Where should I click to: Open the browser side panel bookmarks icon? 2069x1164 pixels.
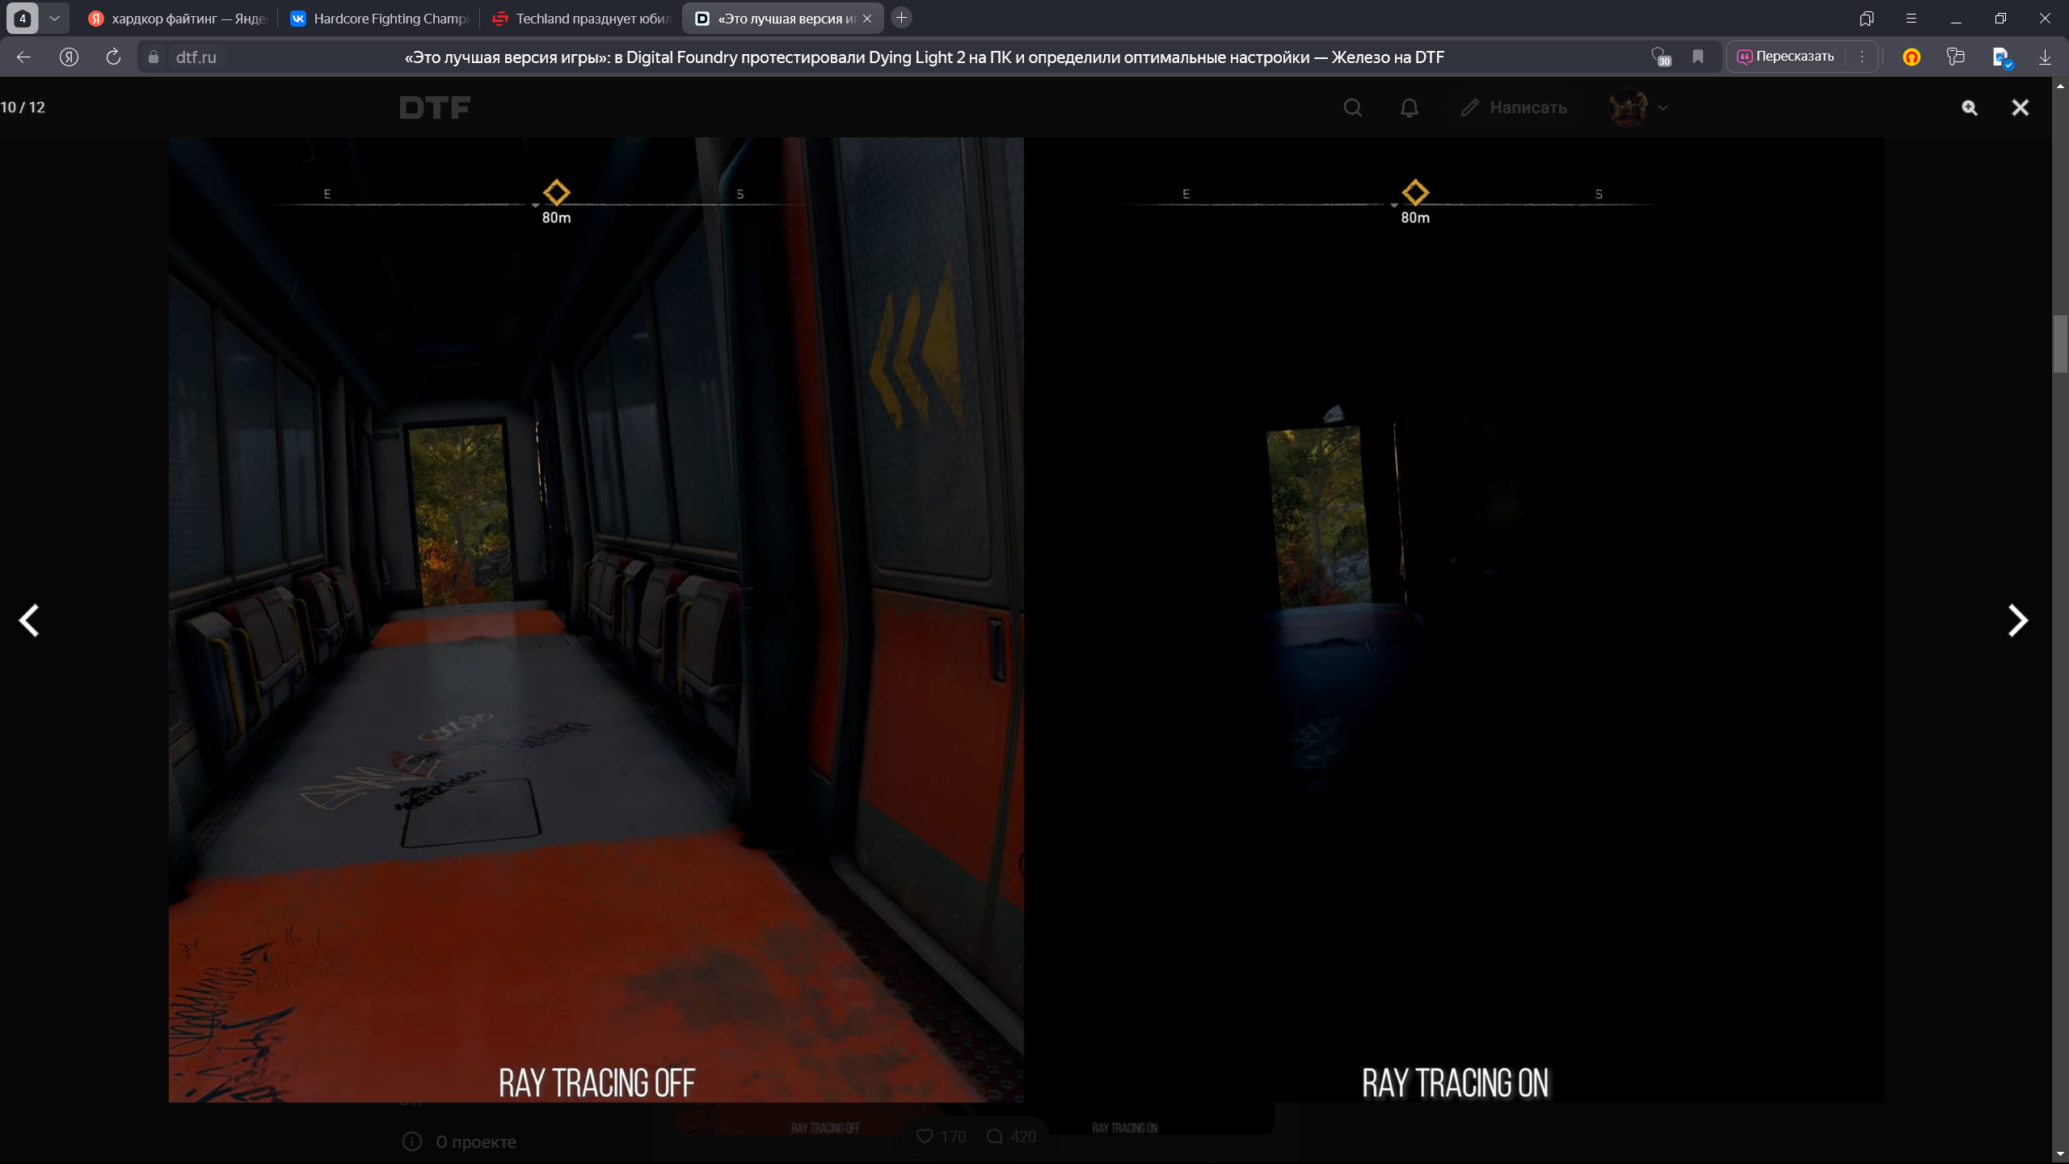coord(1867,18)
